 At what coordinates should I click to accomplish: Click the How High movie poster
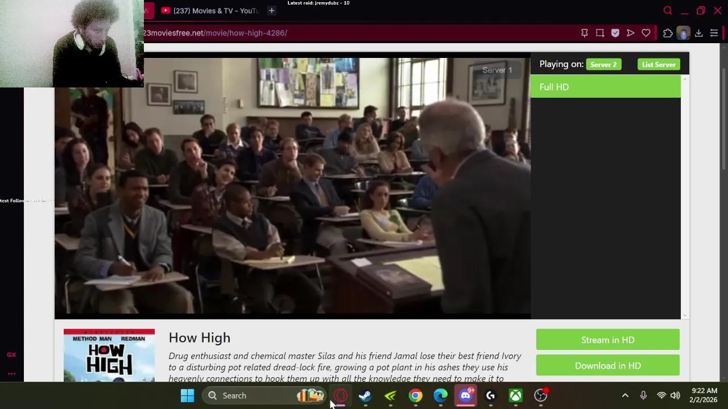tap(109, 355)
